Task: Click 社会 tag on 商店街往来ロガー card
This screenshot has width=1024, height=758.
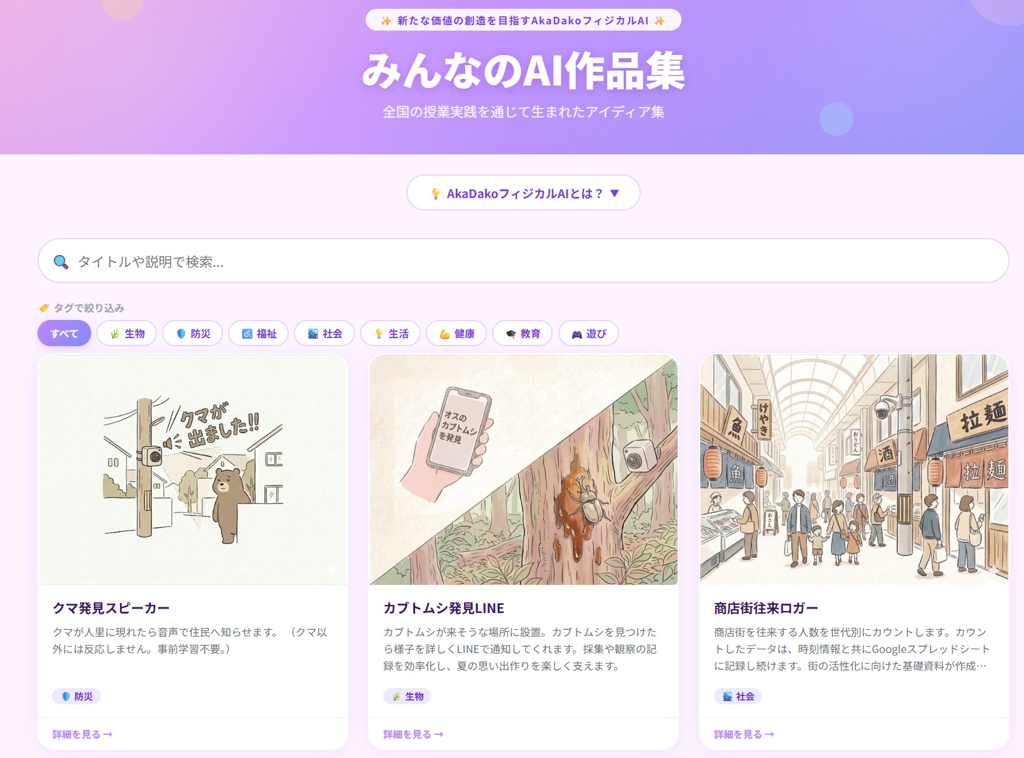Action: point(738,696)
